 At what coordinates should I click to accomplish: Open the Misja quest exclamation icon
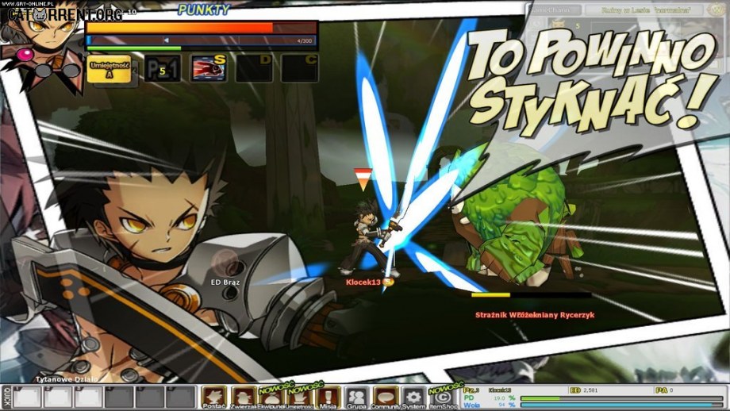point(328,397)
